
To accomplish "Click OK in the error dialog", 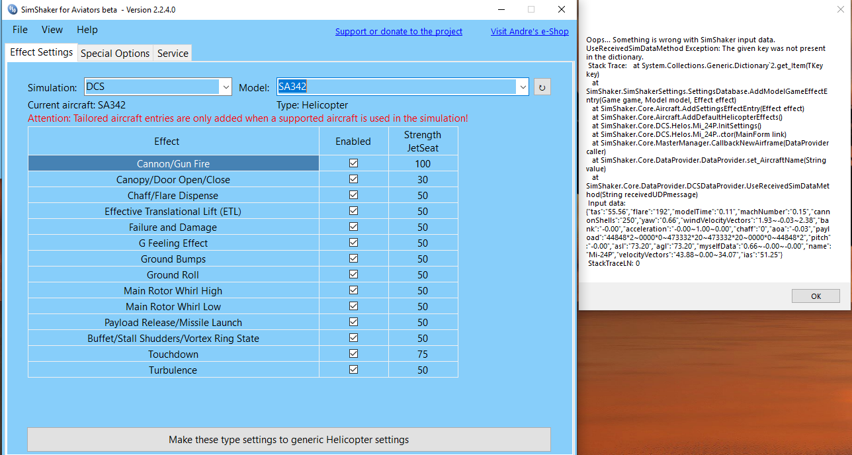I will pyautogui.click(x=816, y=296).
